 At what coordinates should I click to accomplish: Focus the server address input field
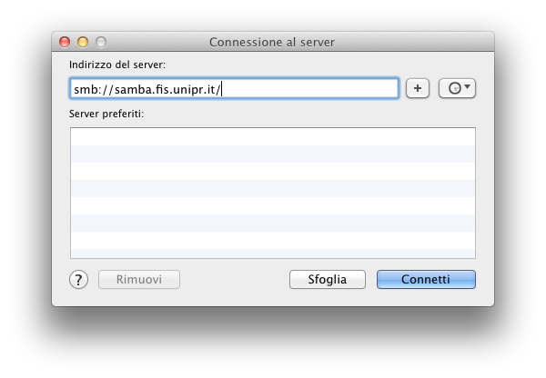click(x=234, y=89)
